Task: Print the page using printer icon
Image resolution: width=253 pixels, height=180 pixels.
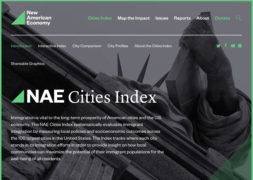Action: (240, 46)
